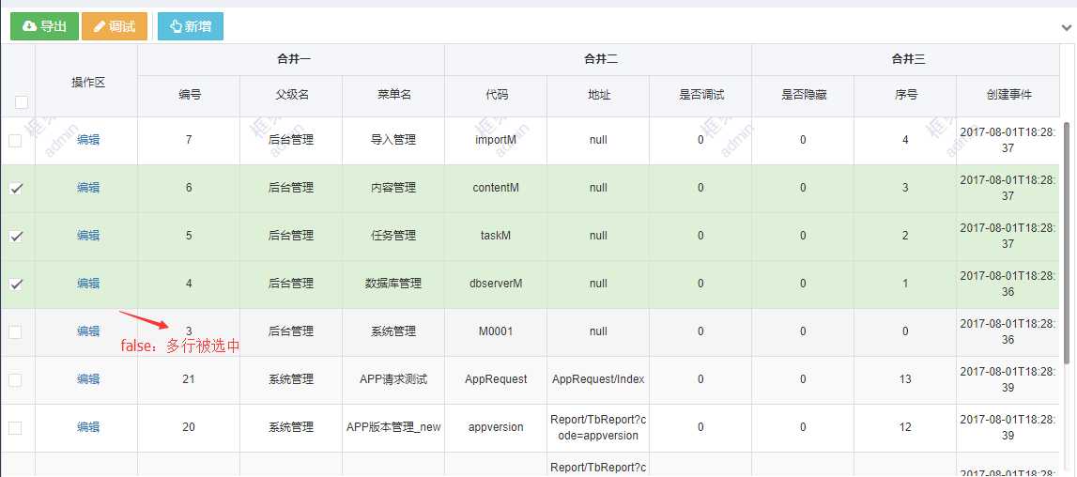
Task: Click the 合并二 group header
Action: 598,60
